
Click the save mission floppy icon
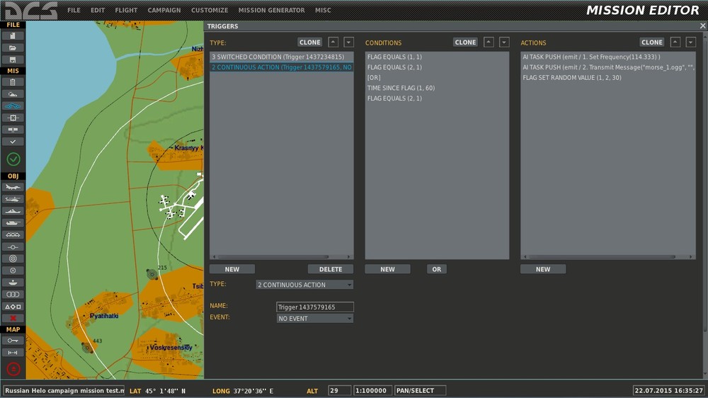pyautogui.click(x=13, y=59)
